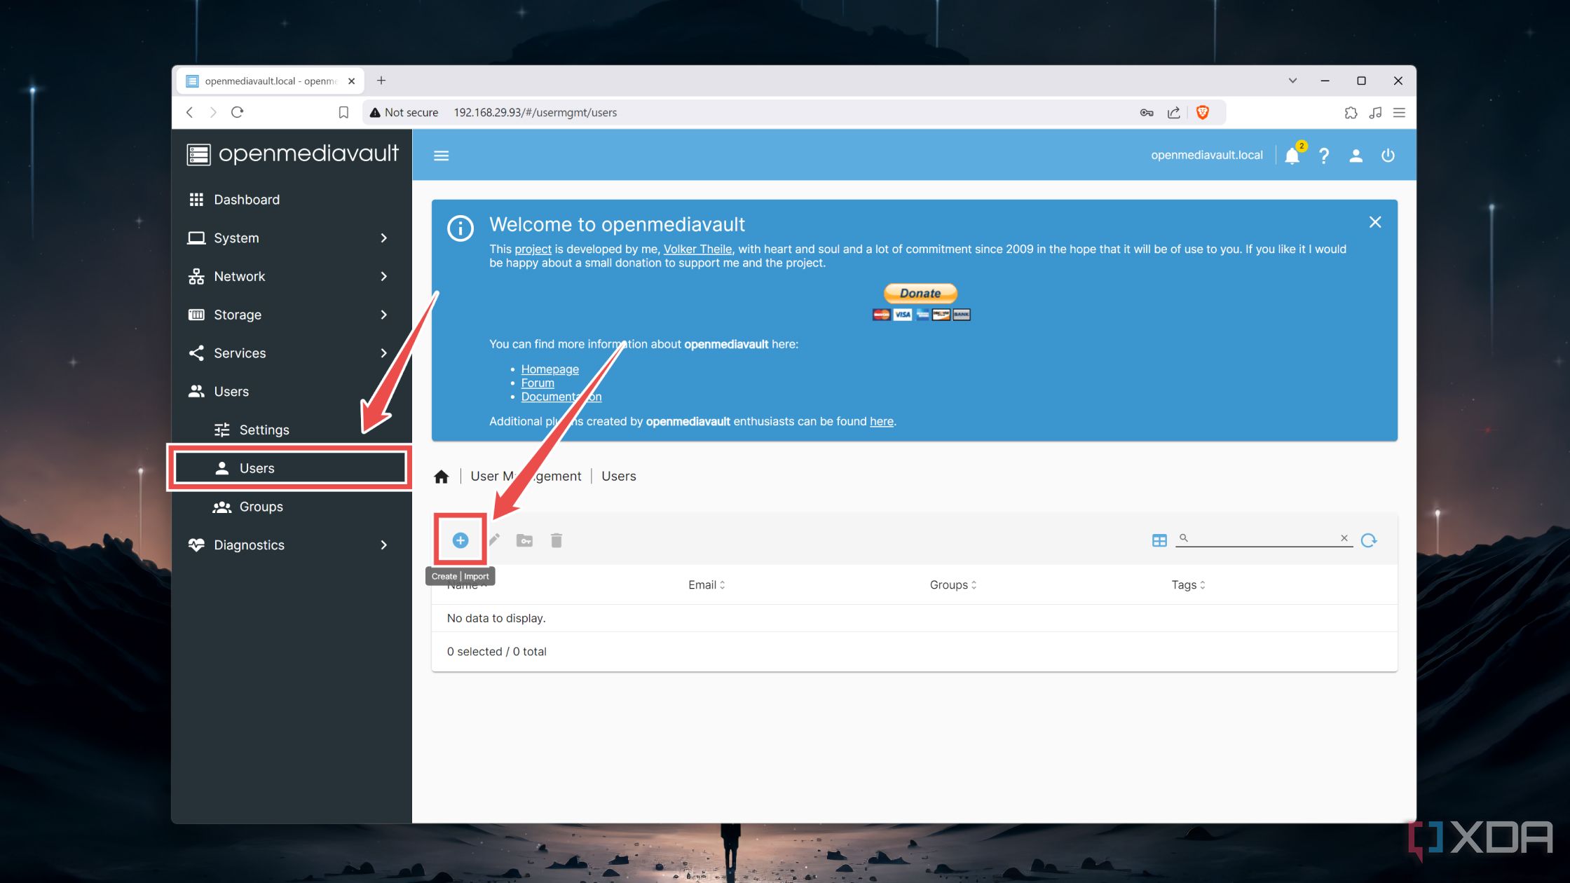1570x883 pixels.
Task: Click the Groups menu item
Action: click(x=261, y=506)
